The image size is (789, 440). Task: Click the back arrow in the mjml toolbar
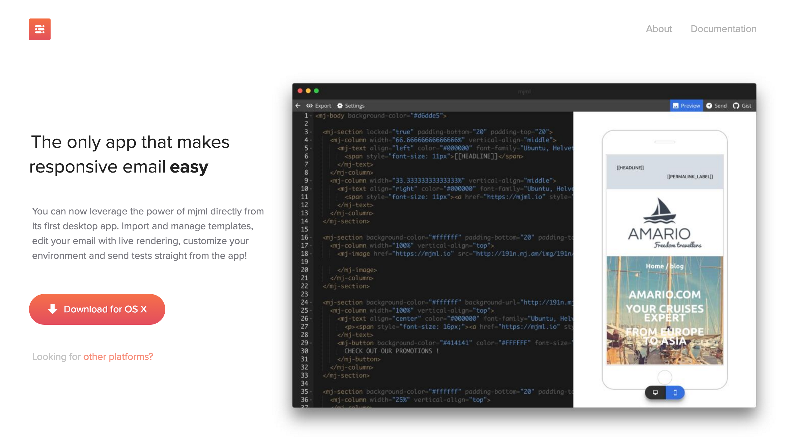click(298, 106)
